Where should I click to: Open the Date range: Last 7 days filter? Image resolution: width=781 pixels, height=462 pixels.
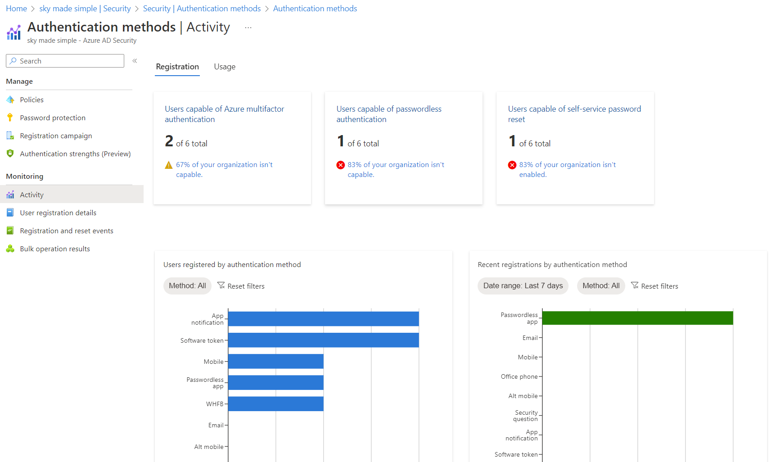523,285
